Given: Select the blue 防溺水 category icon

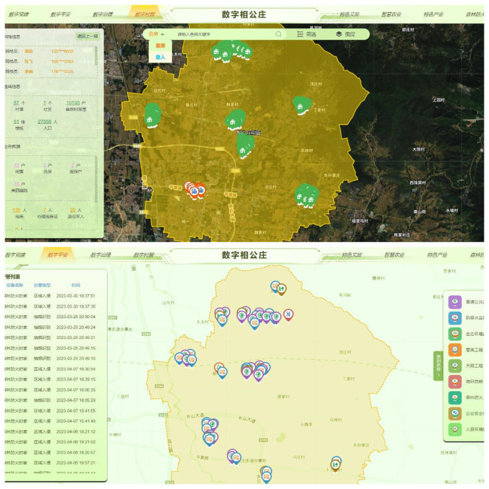Looking at the screenshot, I should point(454,318).
